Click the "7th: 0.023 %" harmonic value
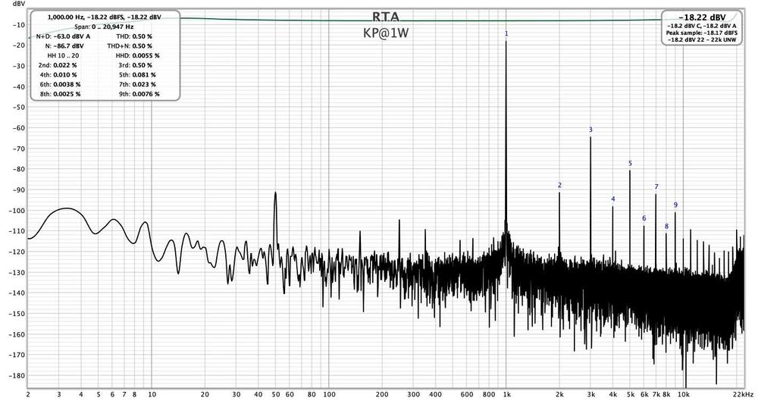The image size is (758, 401). [137, 84]
